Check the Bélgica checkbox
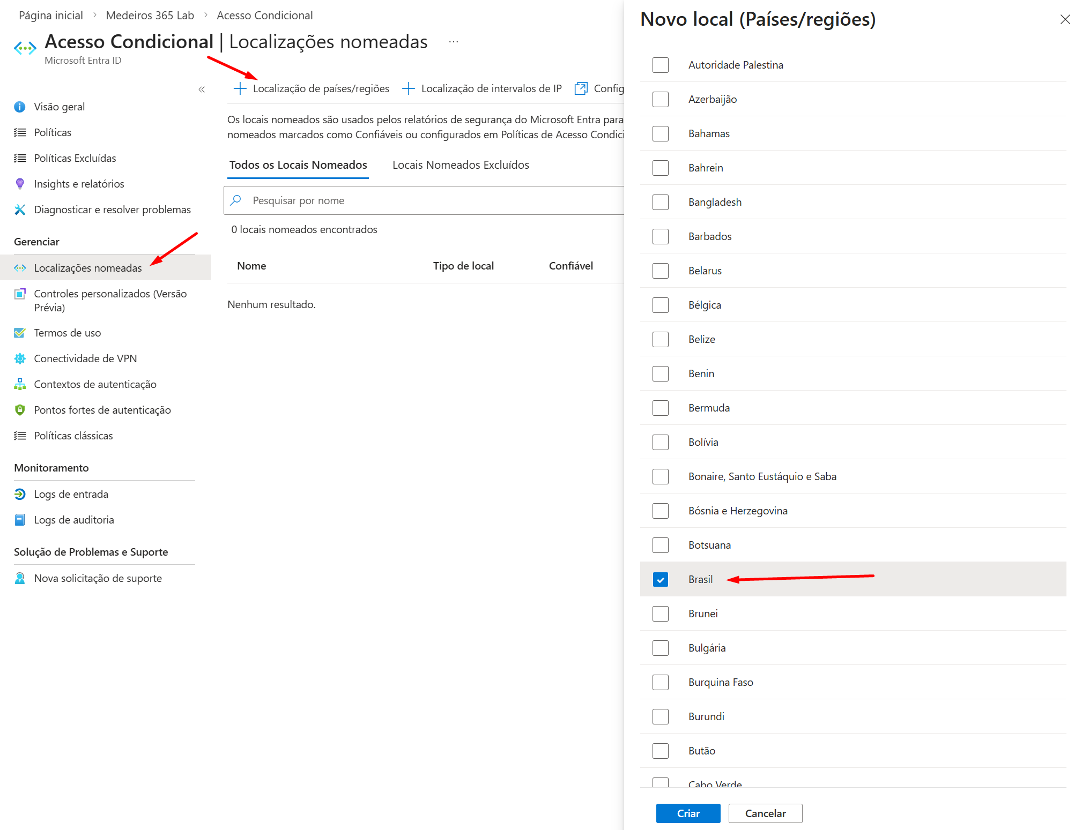 pyautogui.click(x=660, y=305)
